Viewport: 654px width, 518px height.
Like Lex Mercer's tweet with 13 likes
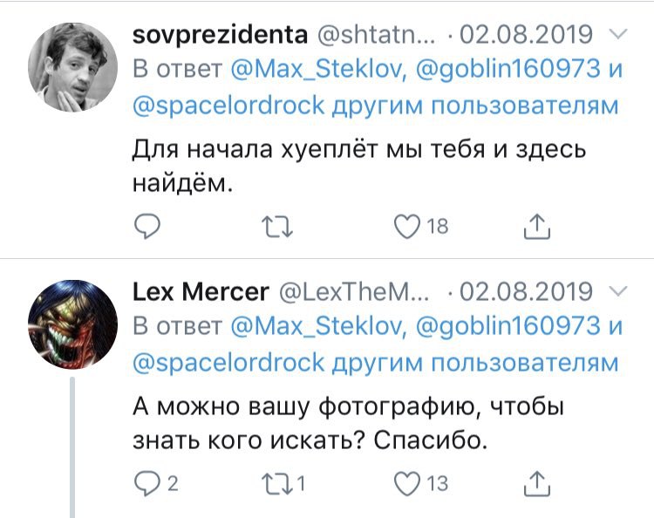tap(408, 482)
